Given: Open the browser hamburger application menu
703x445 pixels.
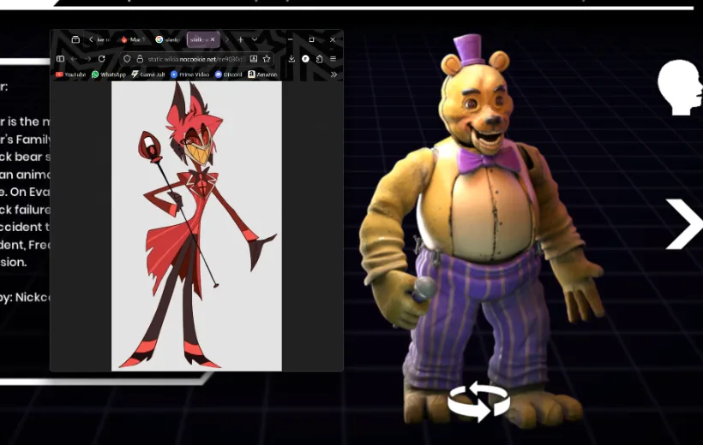Looking at the screenshot, I should tap(333, 59).
